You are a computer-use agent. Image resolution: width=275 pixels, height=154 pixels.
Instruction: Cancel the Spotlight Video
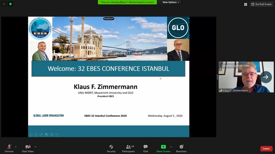[x=235, y=66]
